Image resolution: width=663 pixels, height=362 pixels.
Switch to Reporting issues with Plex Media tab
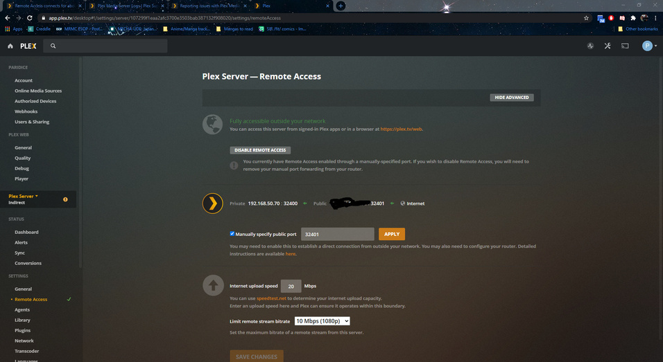click(x=209, y=6)
